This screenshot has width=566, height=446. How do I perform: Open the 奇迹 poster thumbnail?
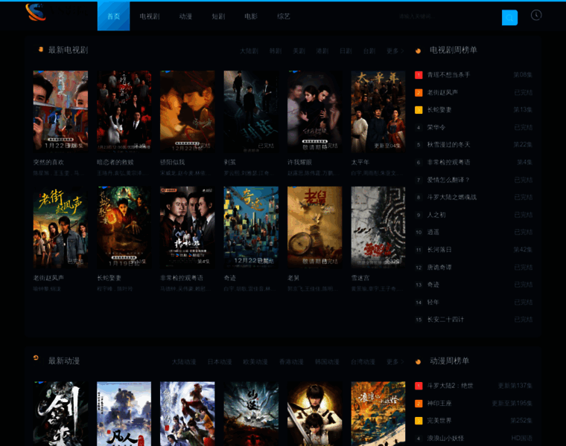tap(251, 227)
